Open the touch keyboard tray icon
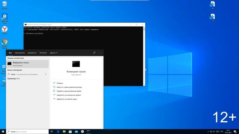 (x=218, y=131)
